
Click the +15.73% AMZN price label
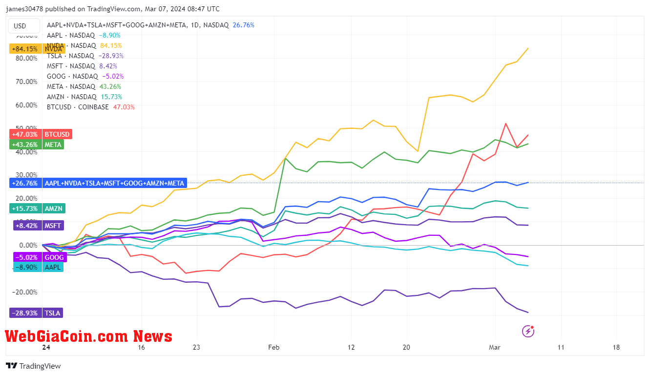pyautogui.click(x=37, y=209)
